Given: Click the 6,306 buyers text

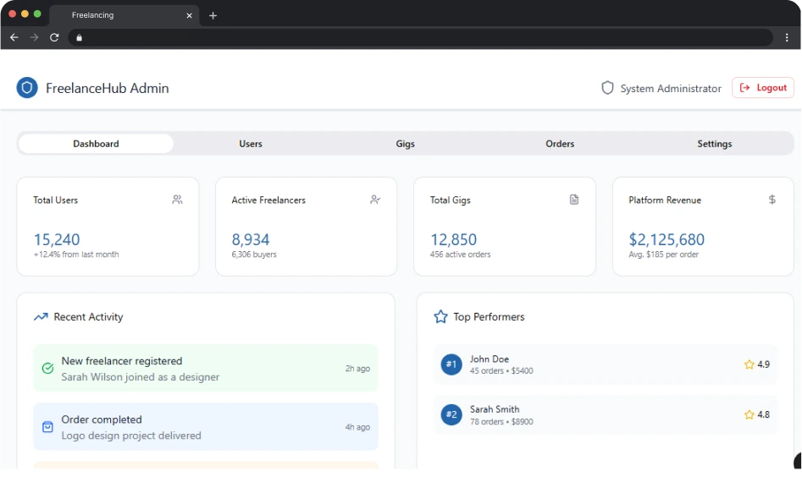Looking at the screenshot, I should [254, 255].
